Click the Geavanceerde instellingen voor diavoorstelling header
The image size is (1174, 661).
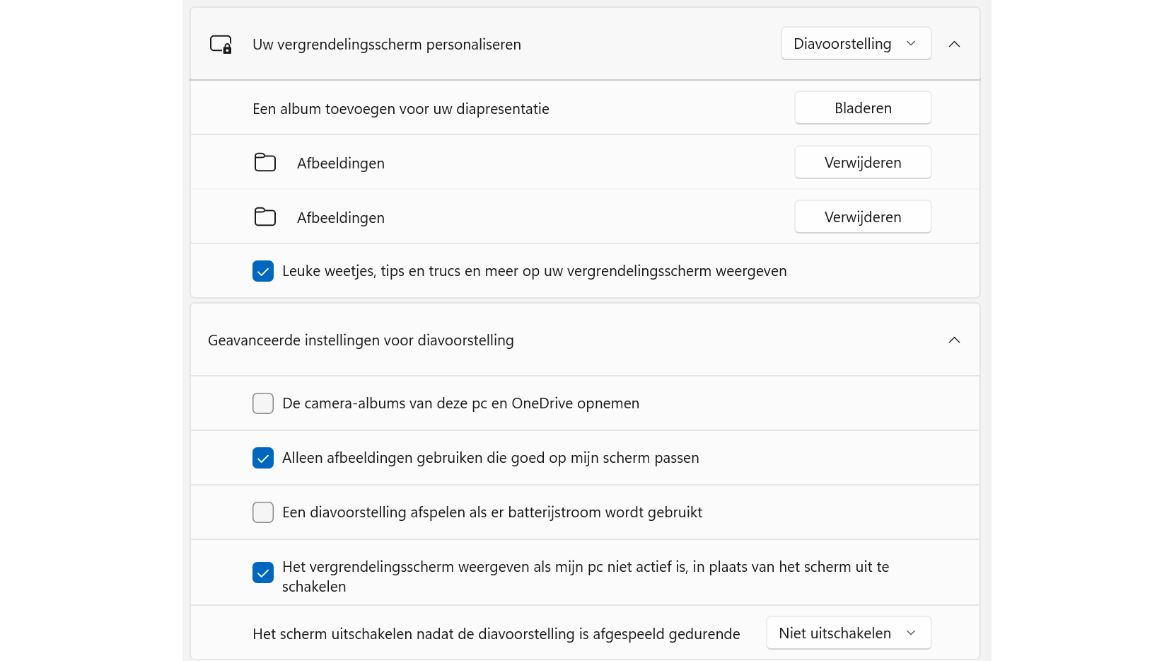pos(361,340)
